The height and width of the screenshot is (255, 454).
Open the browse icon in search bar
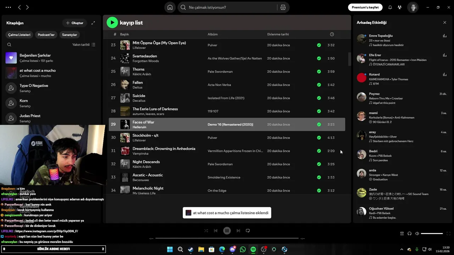coord(283,7)
